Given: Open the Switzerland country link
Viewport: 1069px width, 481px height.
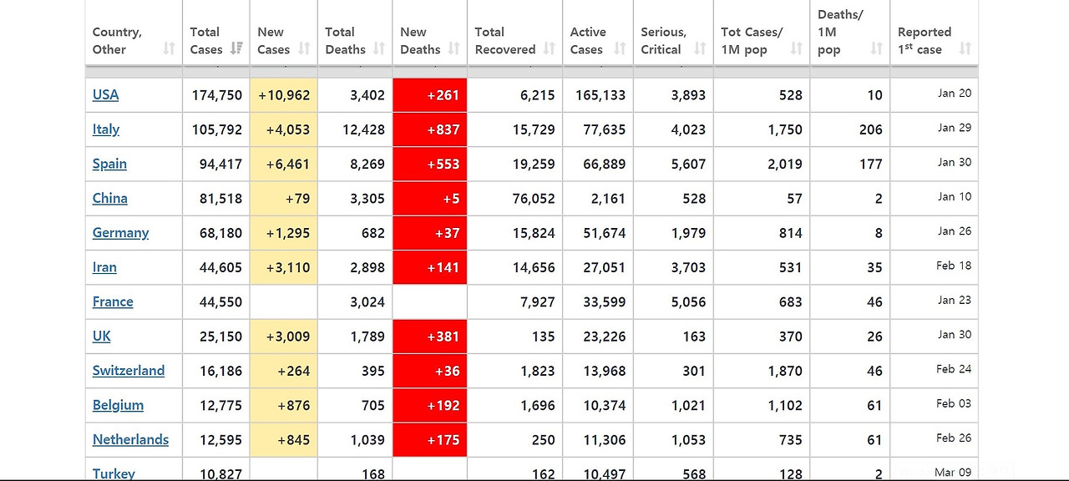Looking at the screenshot, I should click(x=129, y=370).
